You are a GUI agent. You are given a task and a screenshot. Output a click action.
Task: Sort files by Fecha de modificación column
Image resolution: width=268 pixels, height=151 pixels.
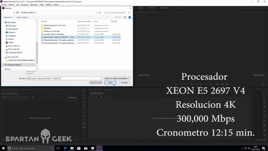(x=85, y=21)
